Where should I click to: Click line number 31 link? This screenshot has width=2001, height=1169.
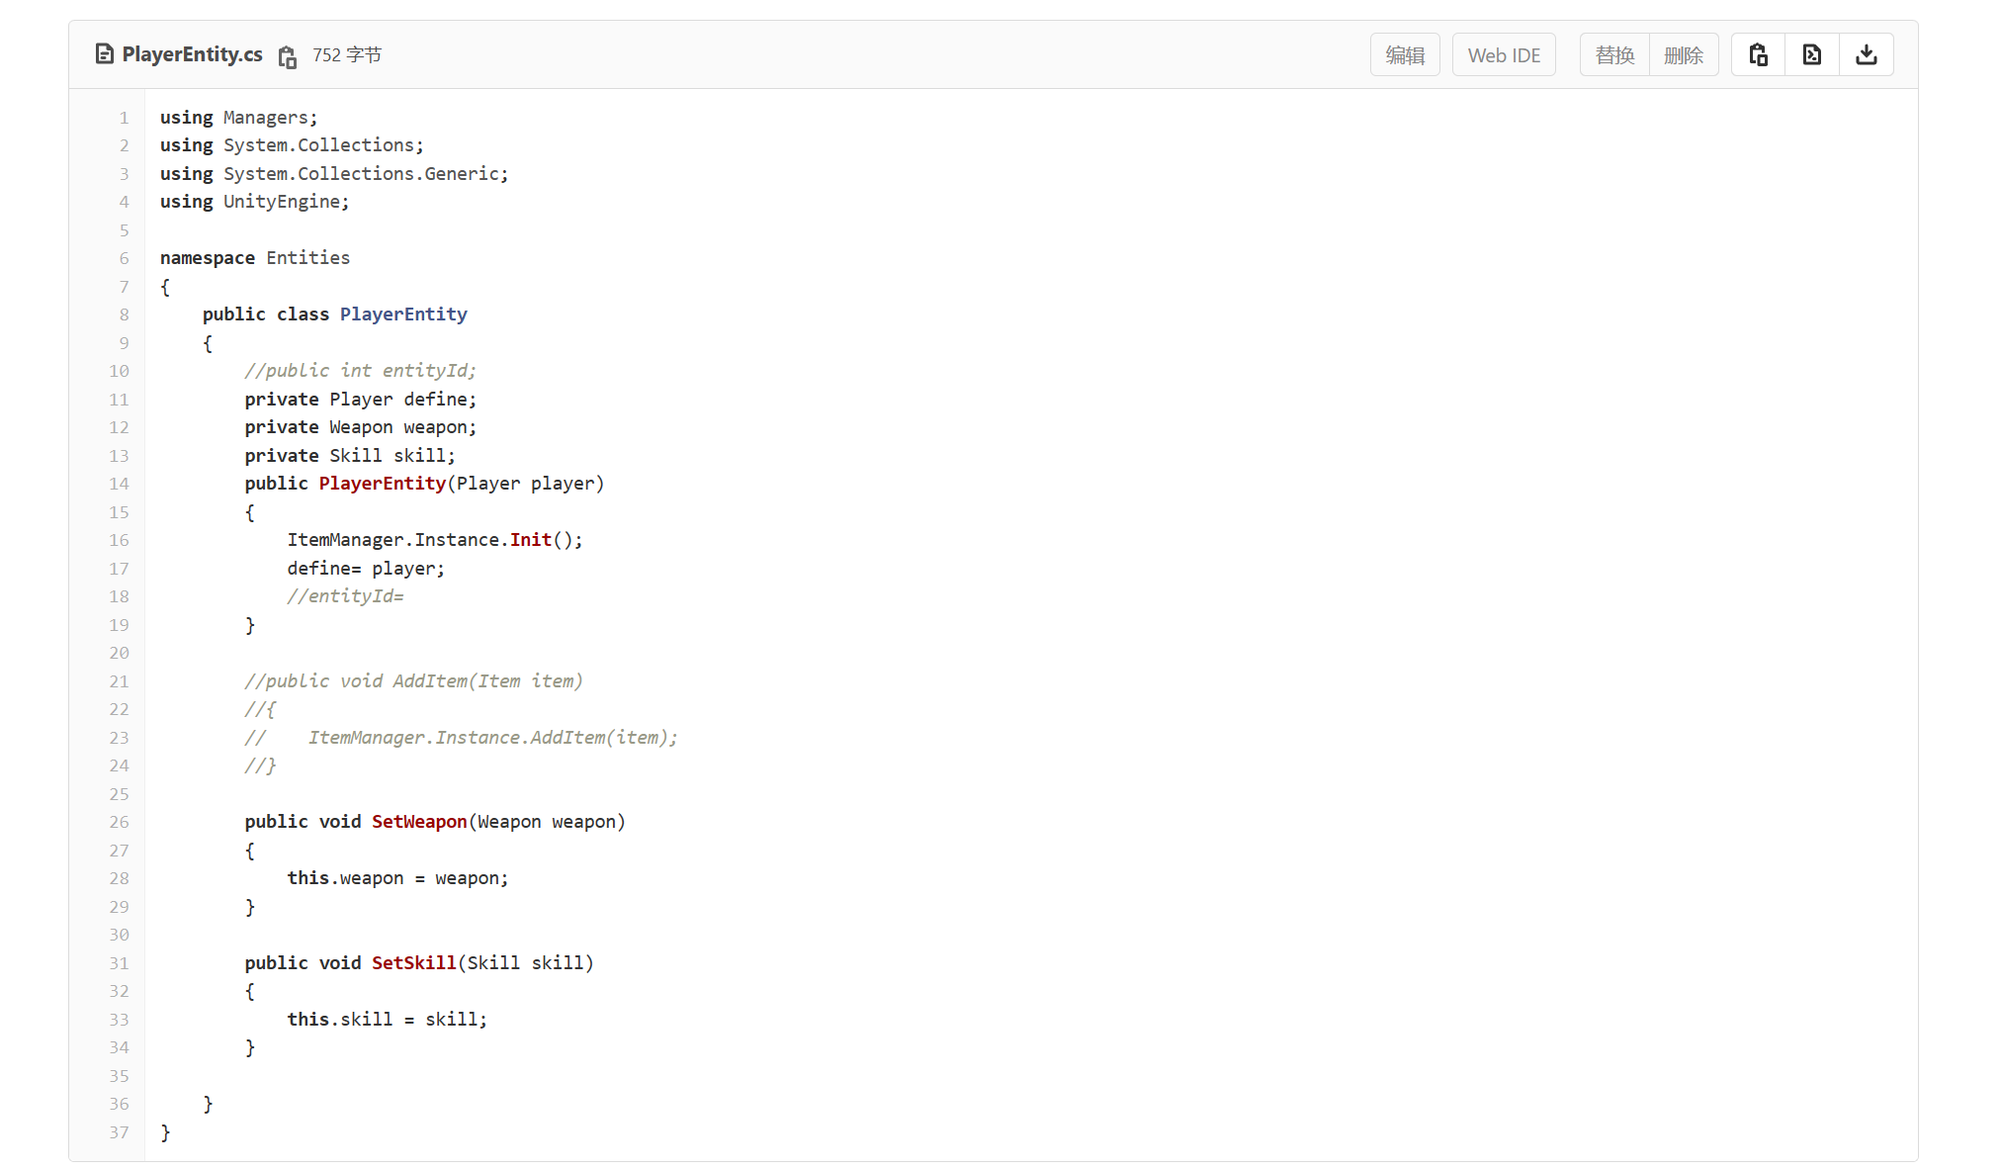click(x=119, y=963)
